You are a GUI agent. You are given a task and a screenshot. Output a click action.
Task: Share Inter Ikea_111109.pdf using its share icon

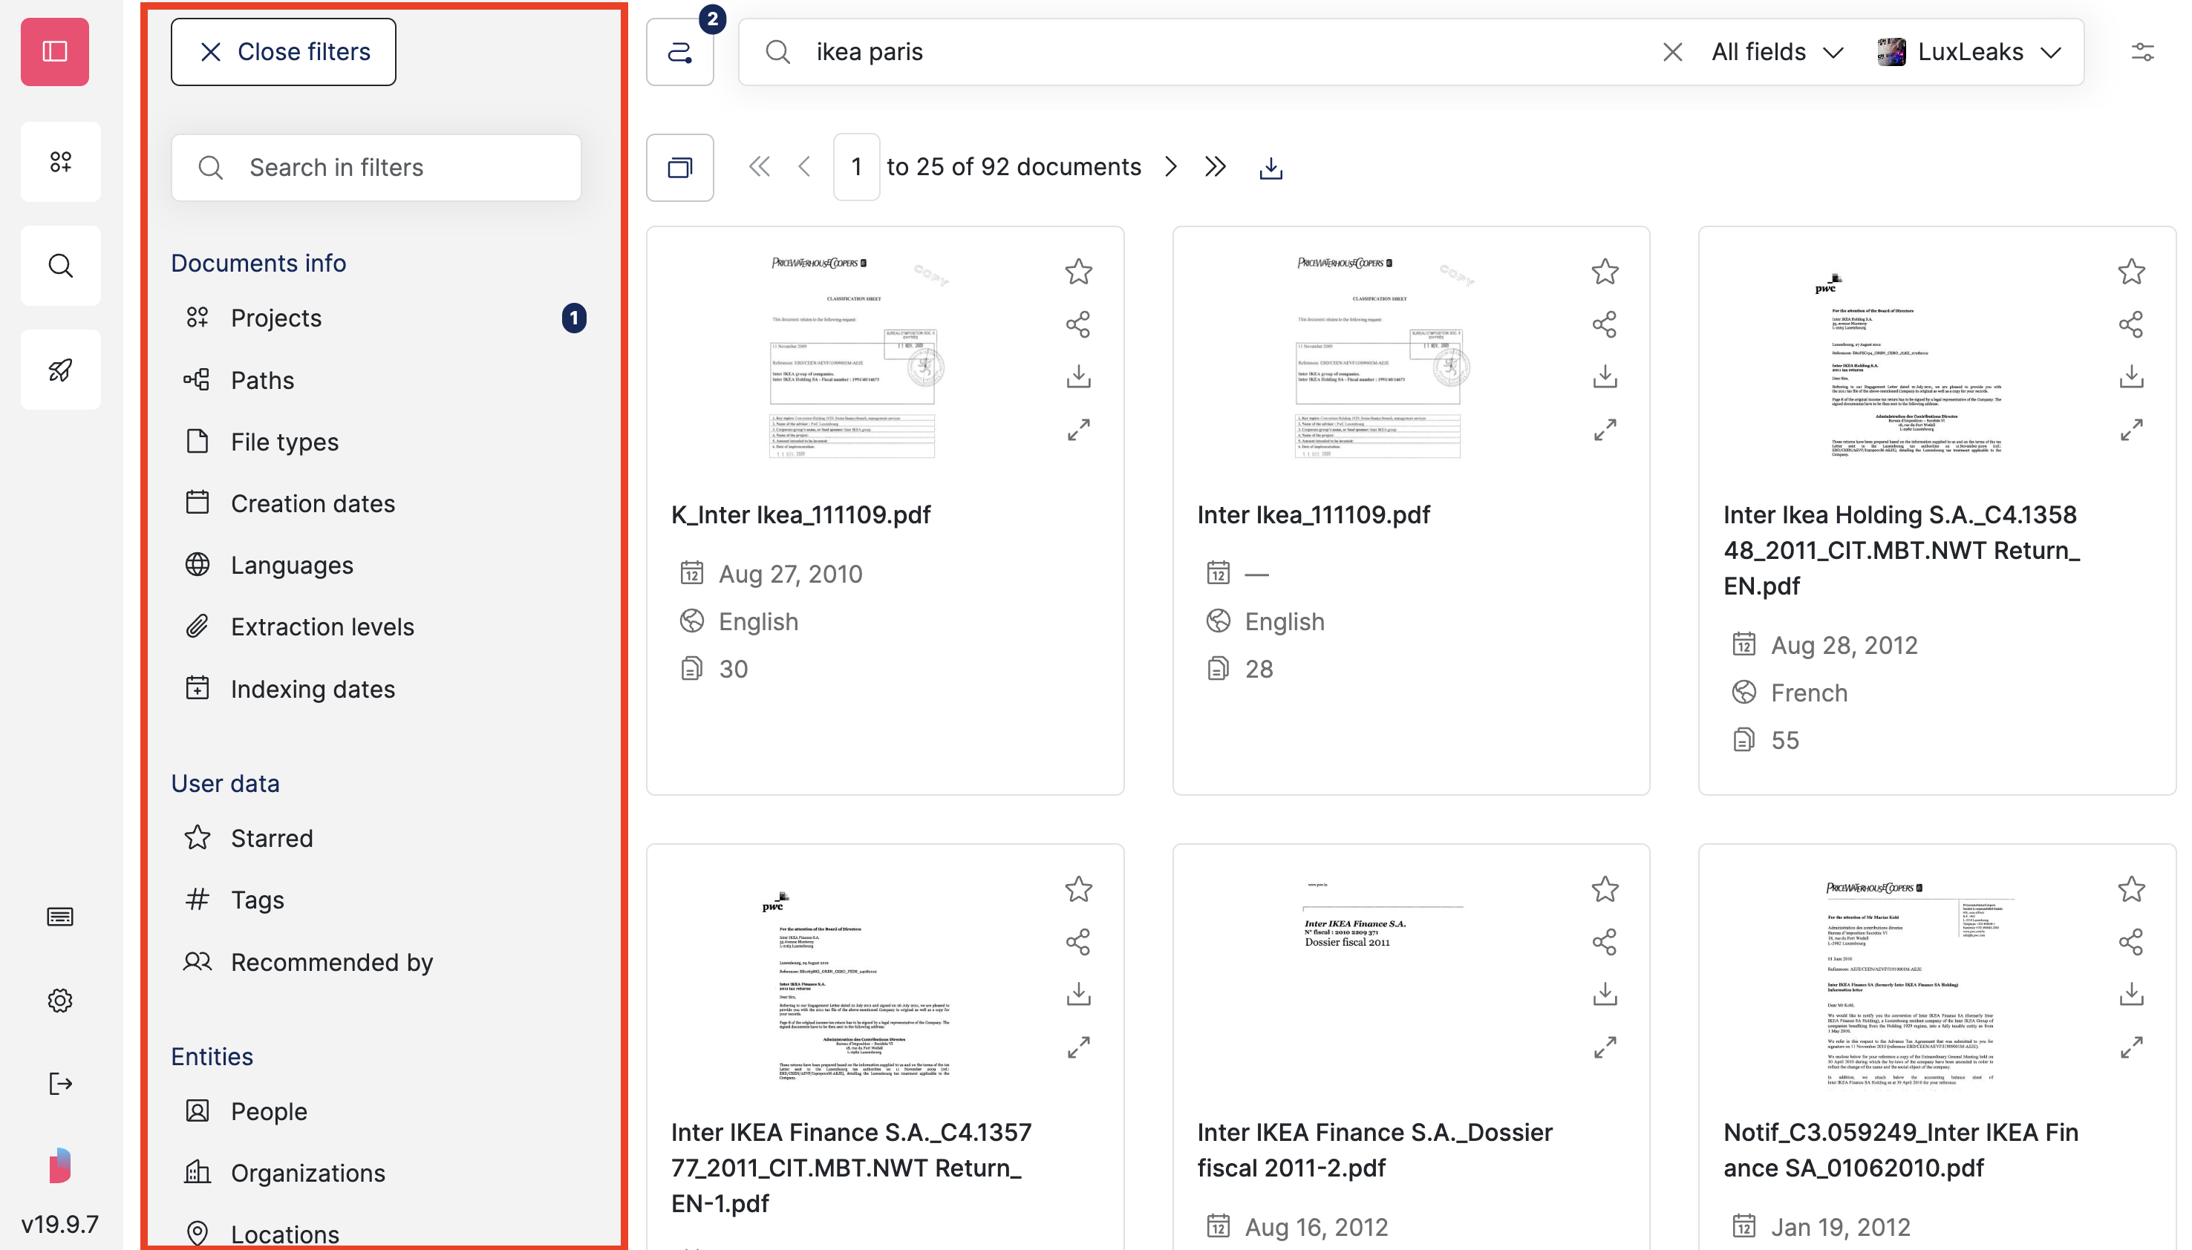pyautogui.click(x=1604, y=324)
